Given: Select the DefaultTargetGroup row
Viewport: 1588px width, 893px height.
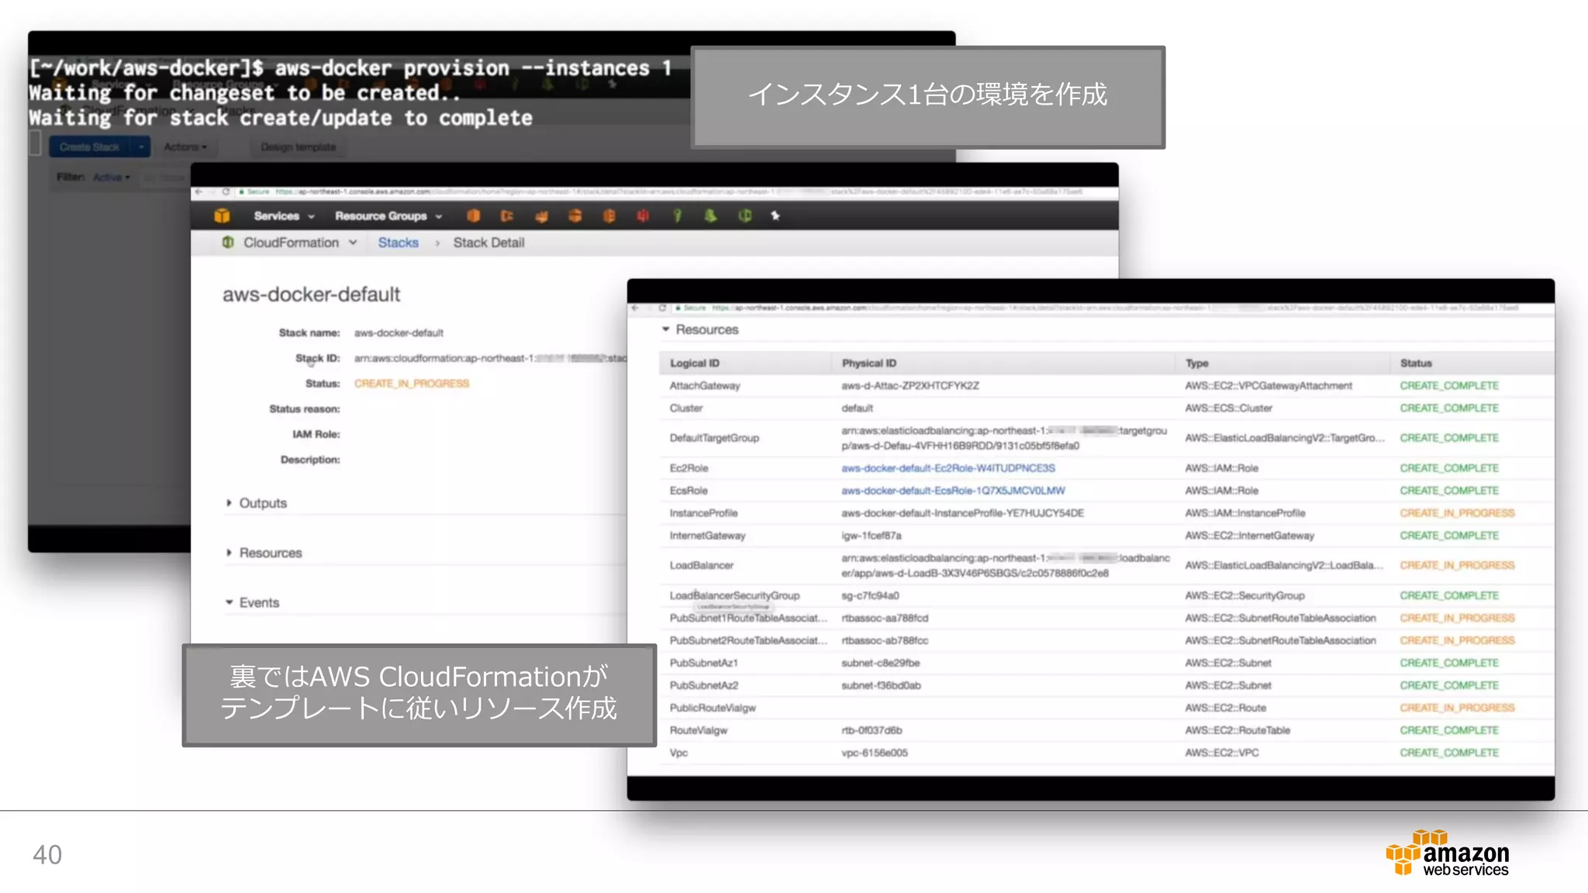Looking at the screenshot, I should [1106, 438].
